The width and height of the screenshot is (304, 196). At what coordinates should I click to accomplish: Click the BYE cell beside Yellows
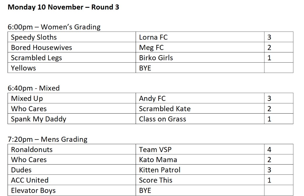145,68
